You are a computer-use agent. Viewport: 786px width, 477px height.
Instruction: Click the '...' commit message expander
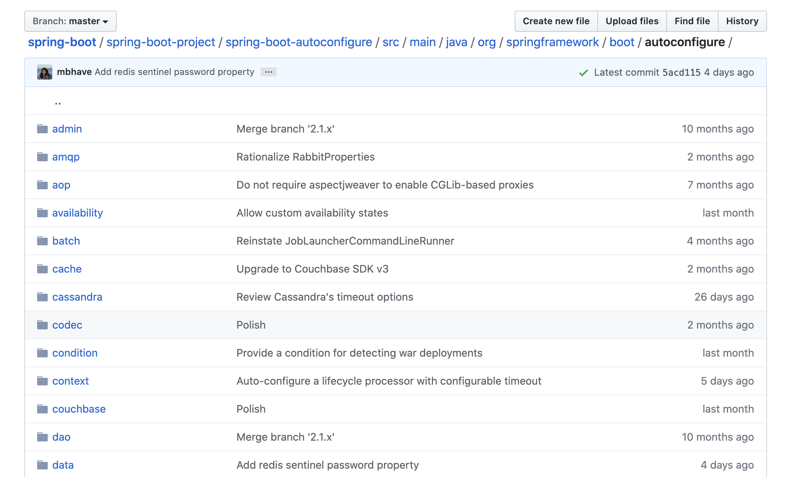tap(269, 72)
